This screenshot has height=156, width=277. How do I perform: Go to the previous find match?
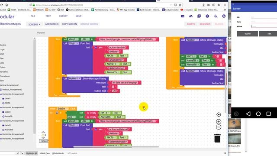click(x=18, y=153)
